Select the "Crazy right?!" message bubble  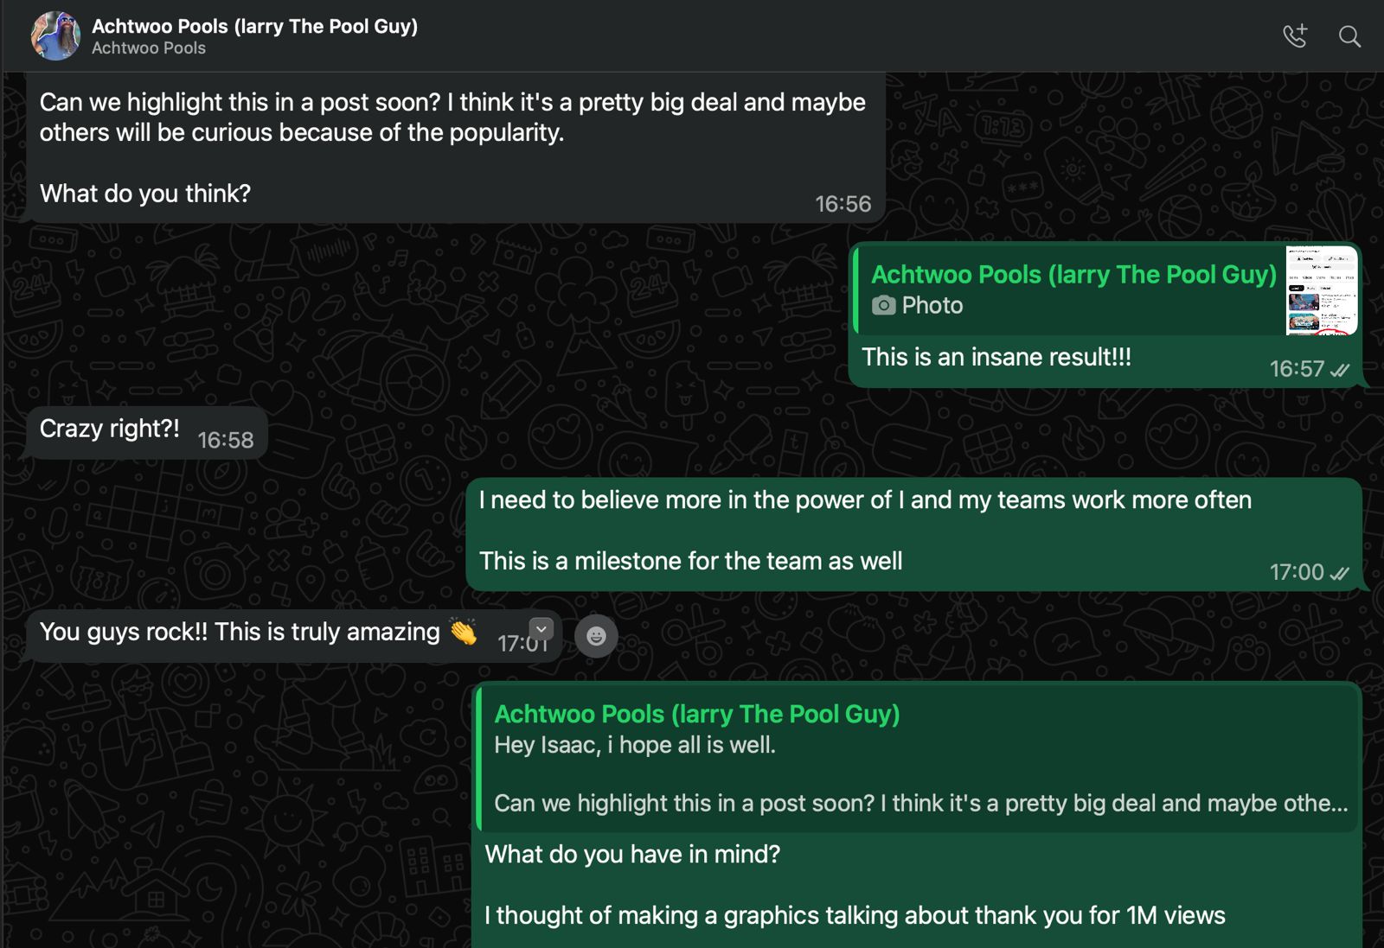pyautogui.click(x=110, y=429)
